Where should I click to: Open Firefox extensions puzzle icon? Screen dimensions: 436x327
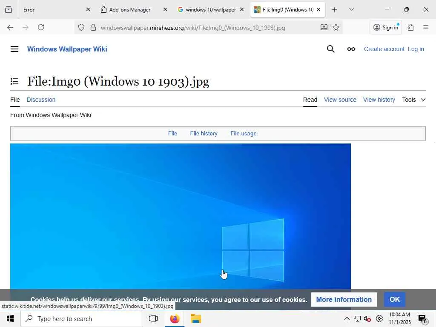click(410, 27)
